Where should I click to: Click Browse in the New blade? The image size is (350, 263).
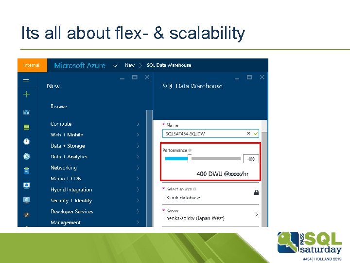59,106
